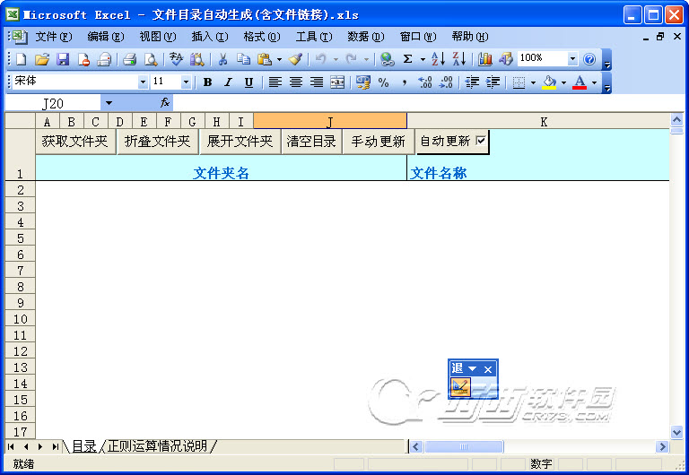Align text right in cell
689x475 pixels.
point(317,82)
